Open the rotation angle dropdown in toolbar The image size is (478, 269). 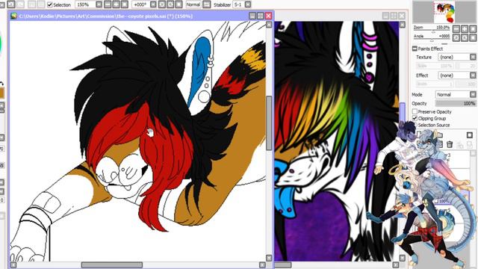point(153,4)
